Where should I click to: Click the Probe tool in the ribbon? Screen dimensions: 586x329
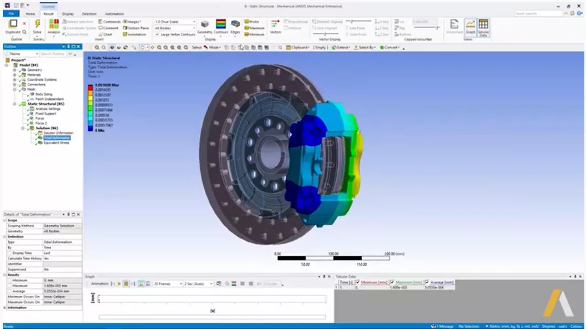252,22
